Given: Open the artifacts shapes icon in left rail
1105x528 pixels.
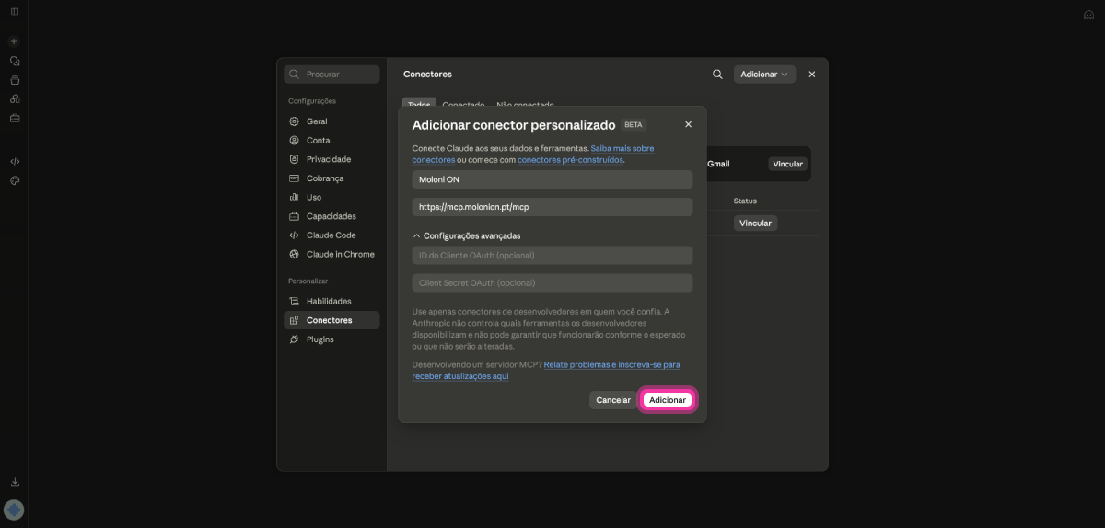Looking at the screenshot, I should click(14, 98).
